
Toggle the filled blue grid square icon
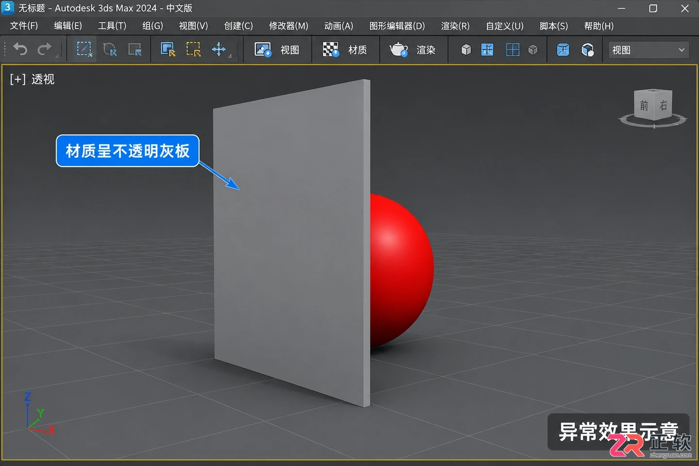point(487,50)
